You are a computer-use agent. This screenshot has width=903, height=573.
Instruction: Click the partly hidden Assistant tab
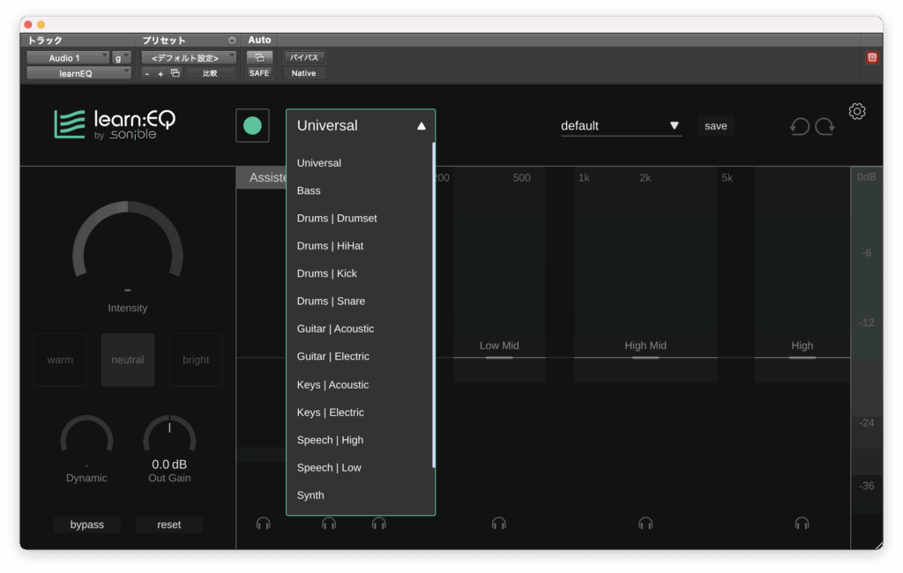coord(261,177)
